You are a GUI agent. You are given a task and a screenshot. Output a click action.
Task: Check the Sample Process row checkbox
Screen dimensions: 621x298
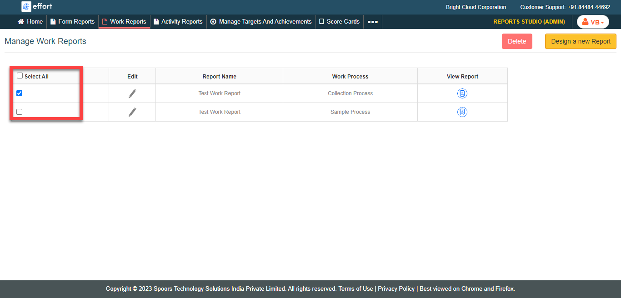(x=19, y=112)
